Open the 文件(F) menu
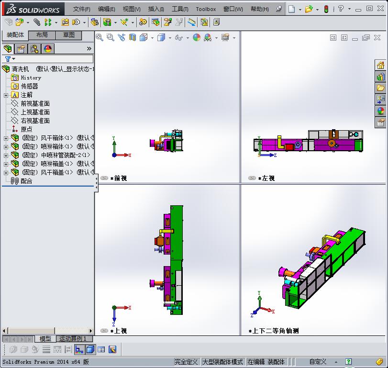Screen dimensions: 388x368 point(81,9)
